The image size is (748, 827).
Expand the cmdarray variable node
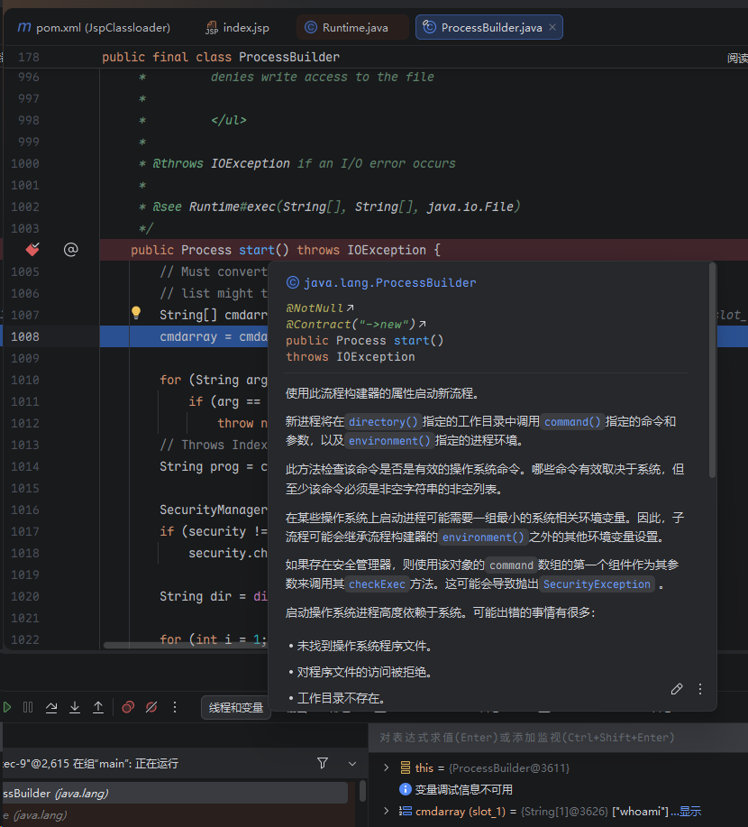[x=387, y=811]
